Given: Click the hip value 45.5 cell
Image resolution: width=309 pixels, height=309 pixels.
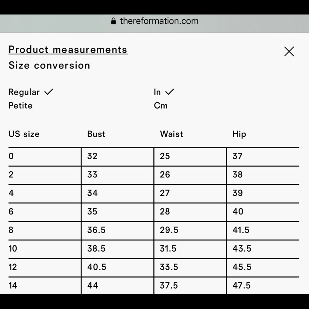Looking at the screenshot, I should pyautogui.click(x=263, y=268).
